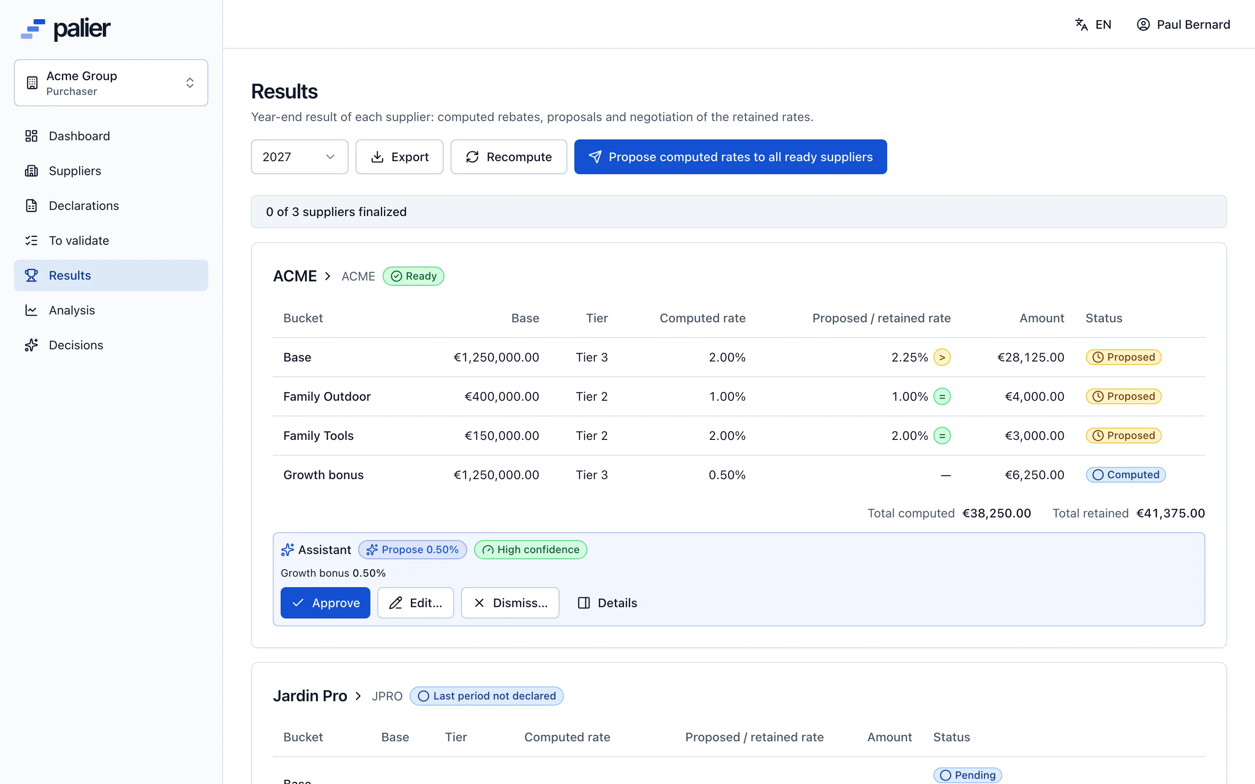Image resolution: width=1255 pixels, height=784 pixels.
Task: Click the 2.25% proposed rate
Action: 909,357
